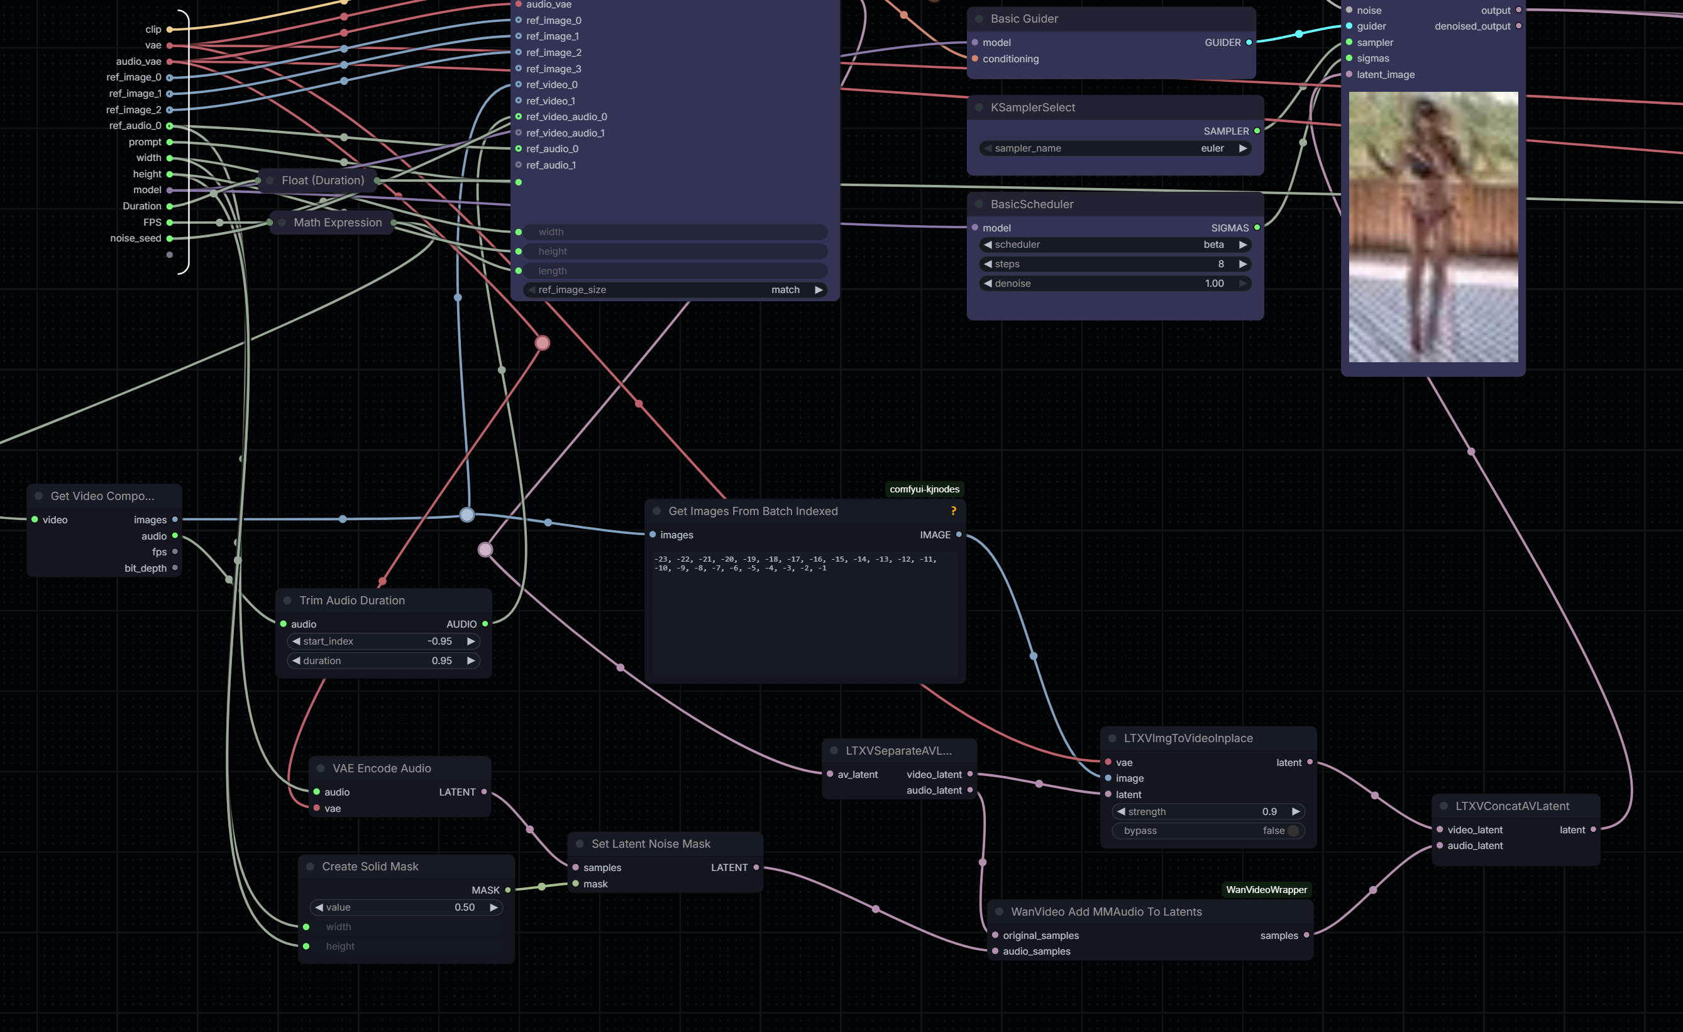
Task: Collapse the LTXVSeparateAVL... node dot
Action: pos(834,750)
